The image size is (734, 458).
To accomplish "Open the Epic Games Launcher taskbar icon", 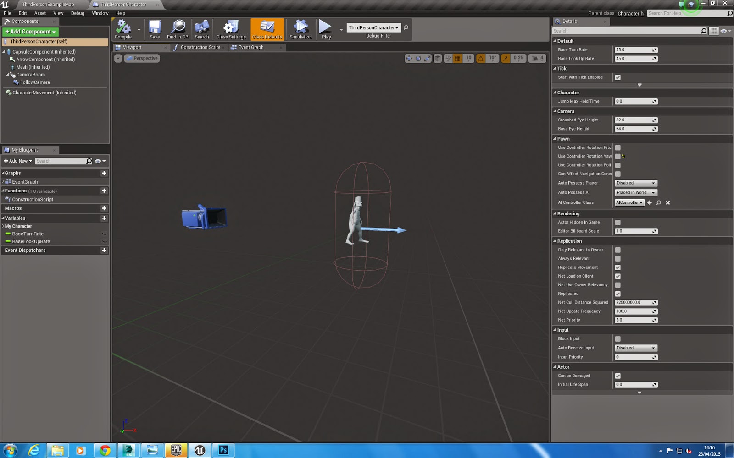I will point(176,450).
